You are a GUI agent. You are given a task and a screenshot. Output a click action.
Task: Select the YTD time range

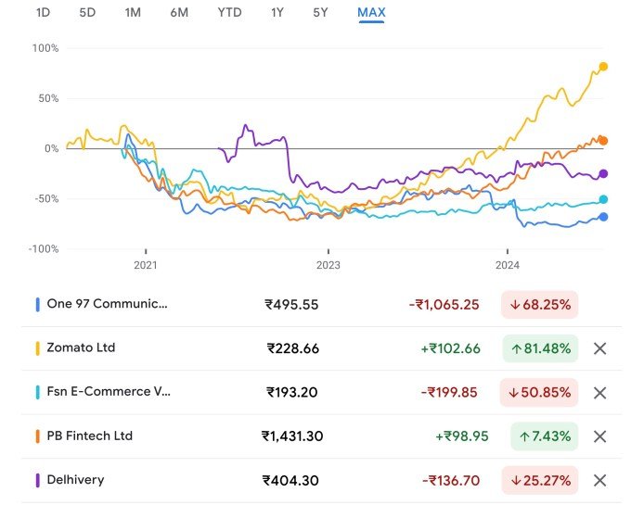pos(229,13)
